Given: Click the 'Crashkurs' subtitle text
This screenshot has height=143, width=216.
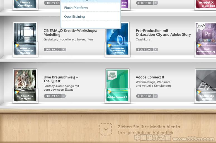Looking at the screenshot, I should point(143,39).
